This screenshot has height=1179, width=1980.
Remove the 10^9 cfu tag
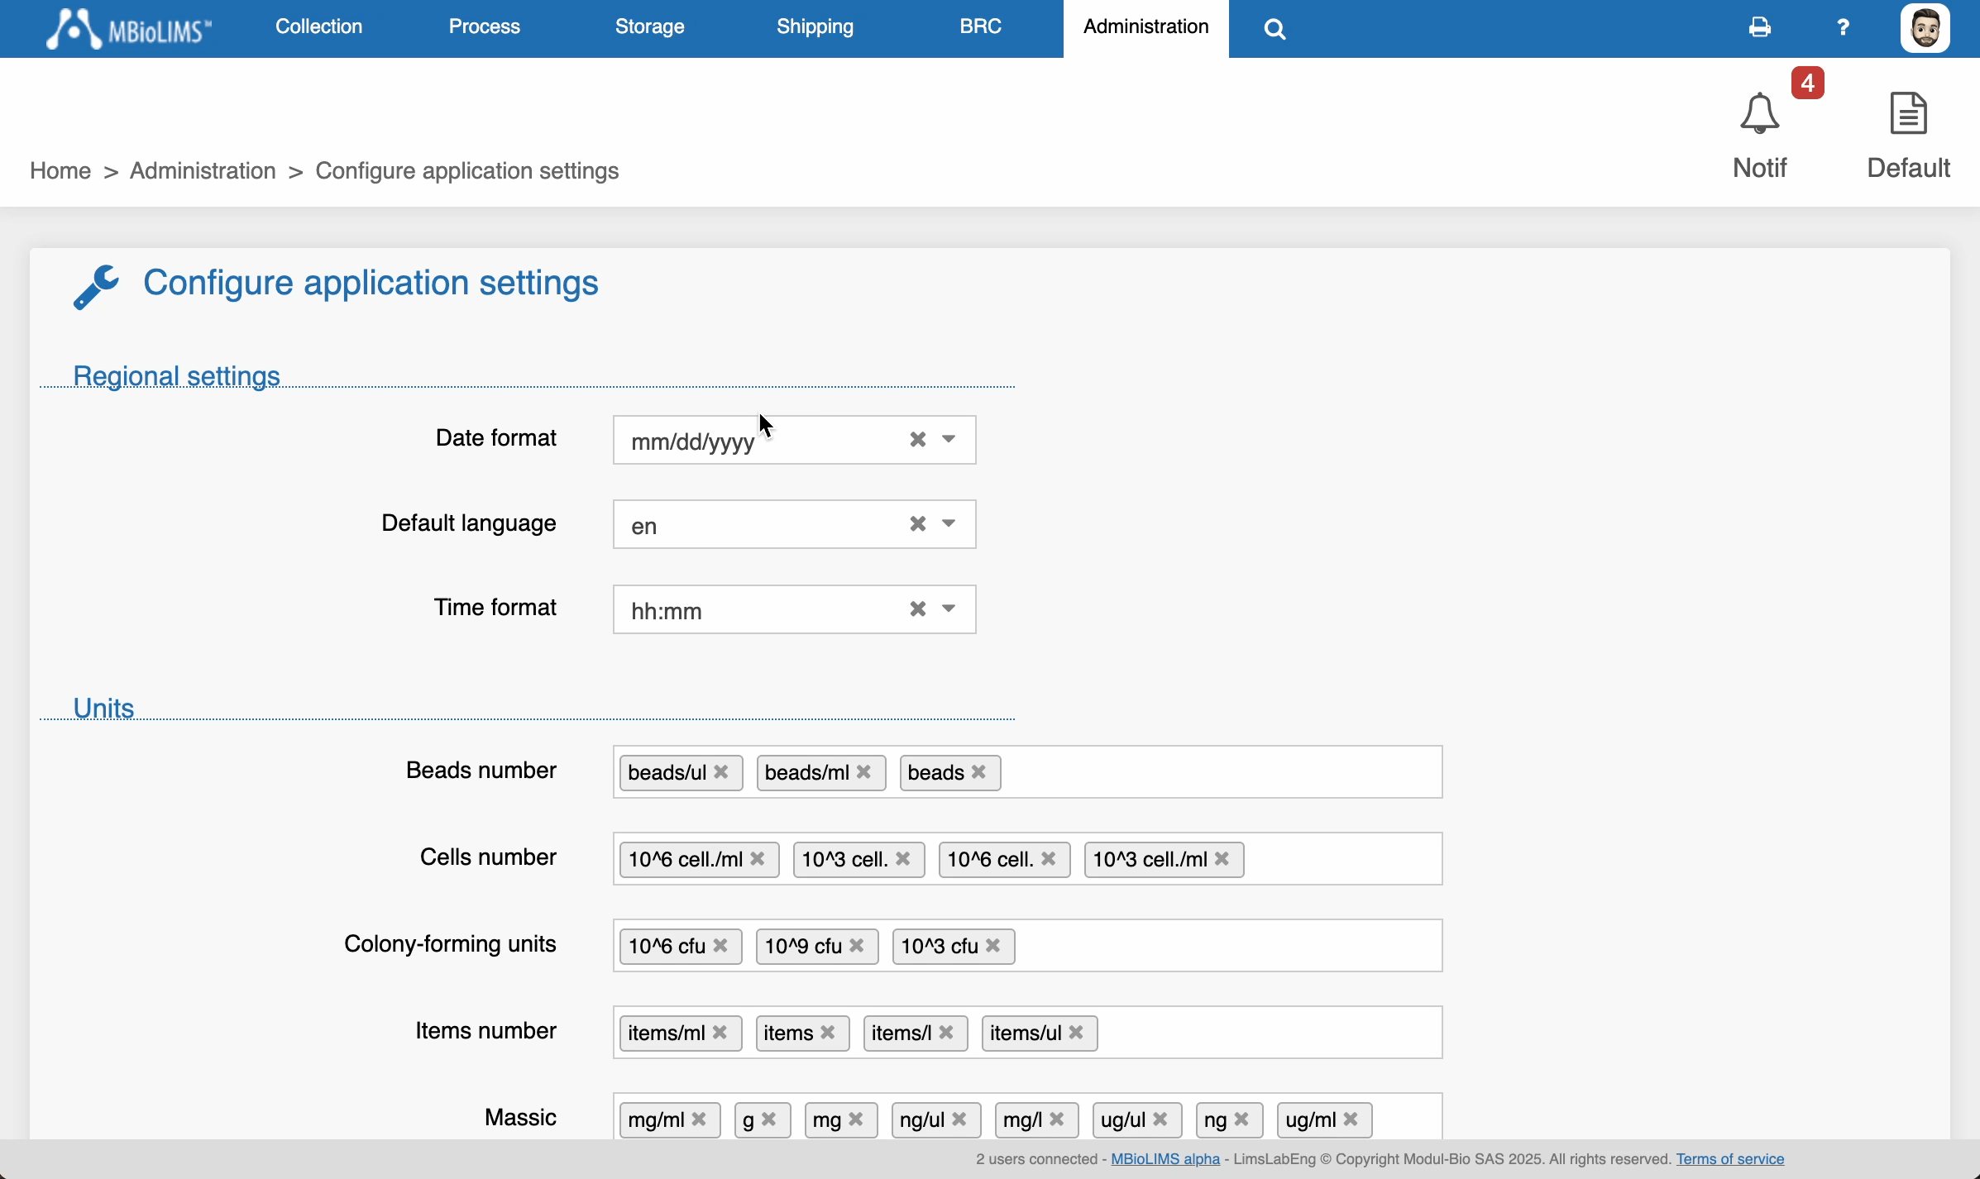click(x=857, y=945)
